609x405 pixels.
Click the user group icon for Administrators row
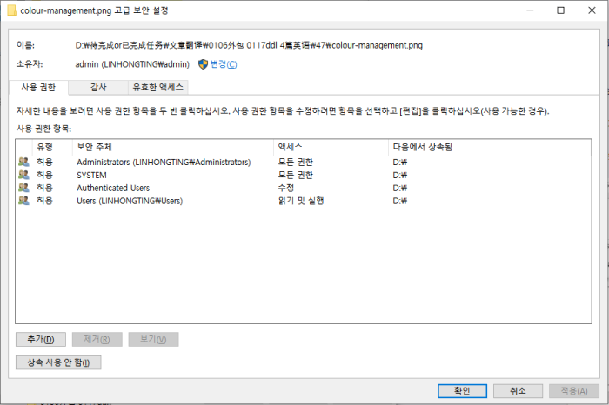click(x=23, y=162)
